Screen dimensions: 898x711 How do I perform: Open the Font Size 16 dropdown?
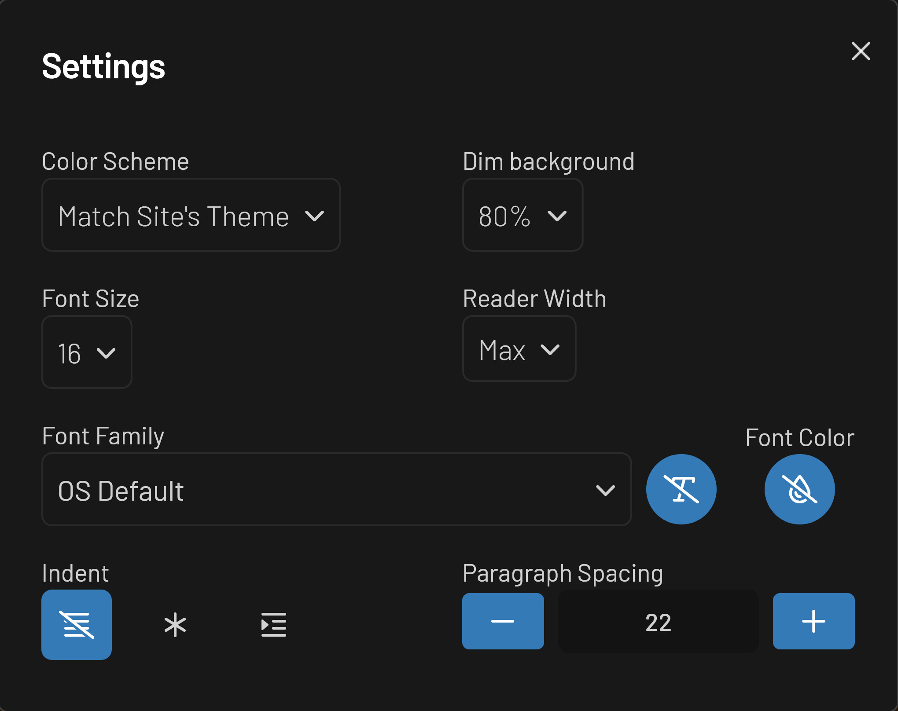click(x=87, y=352)
